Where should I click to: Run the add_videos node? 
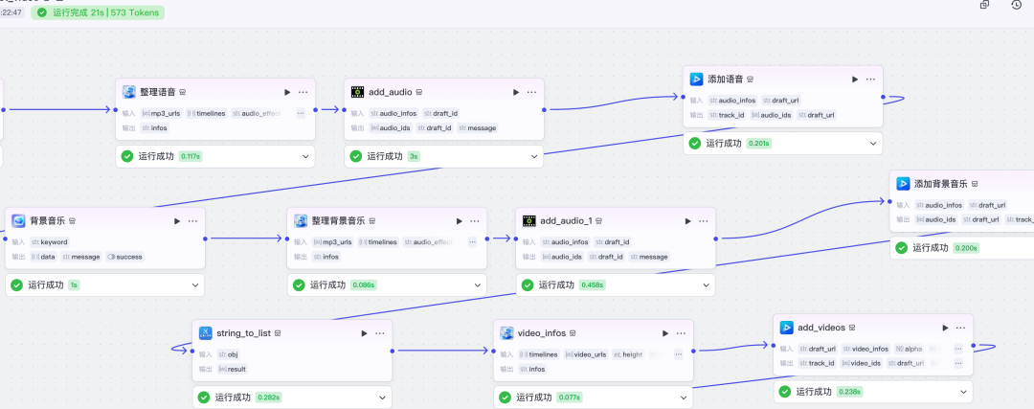(946, 327)
